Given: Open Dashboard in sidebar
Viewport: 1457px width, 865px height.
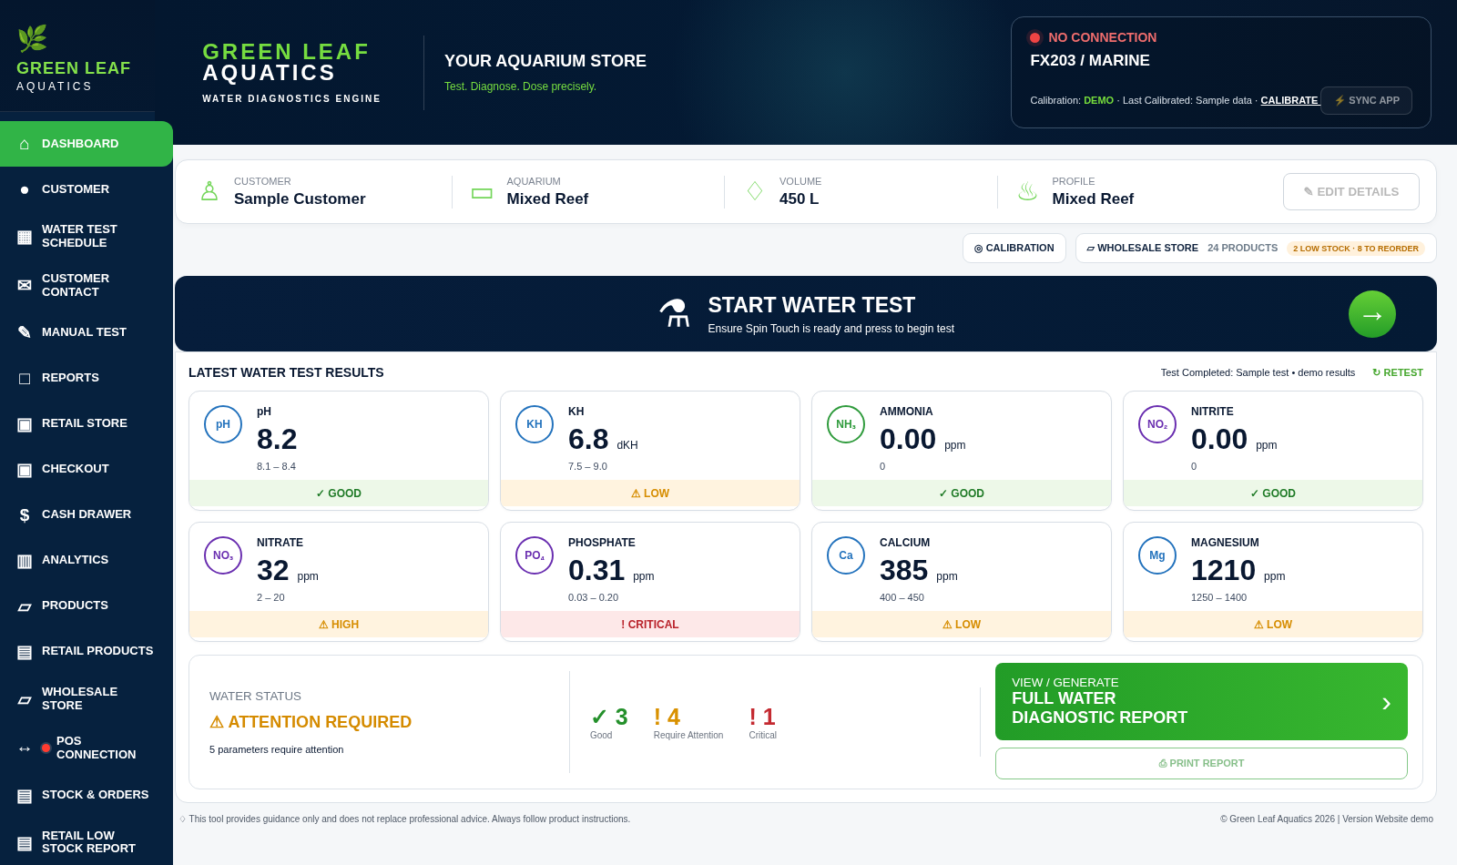Looking at the screenshot, I should [x=87, y=144].
